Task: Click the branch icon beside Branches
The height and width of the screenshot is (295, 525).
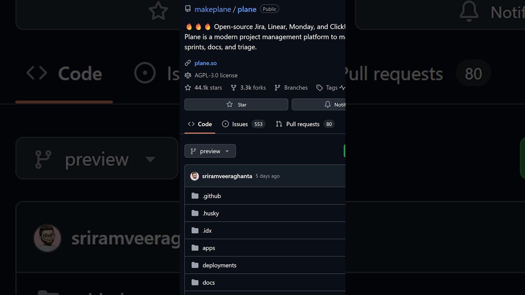Action: [x=278, y=88]
